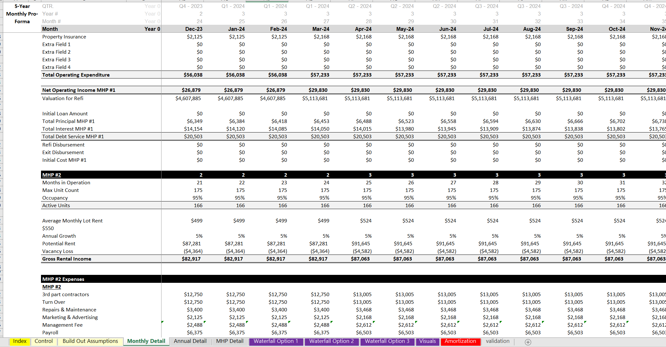The height and width of the screenshot is (347, 666).
Task: Select the Initial Loan Amount label
Action: point(65,114)
